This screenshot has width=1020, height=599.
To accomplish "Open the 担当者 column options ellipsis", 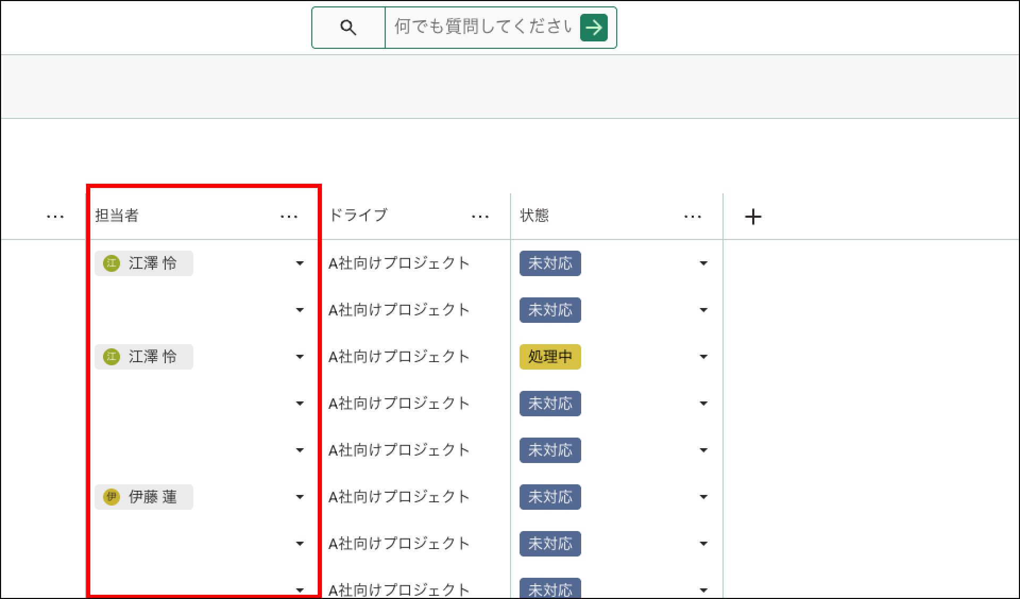I will [x=289, y=217].
